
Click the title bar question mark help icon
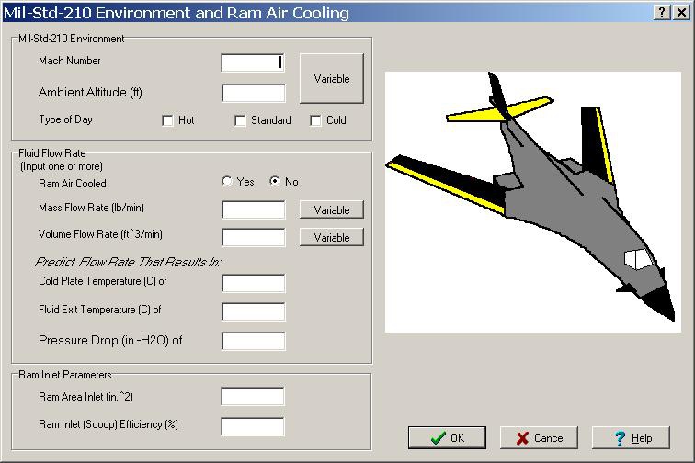point(662,13)
